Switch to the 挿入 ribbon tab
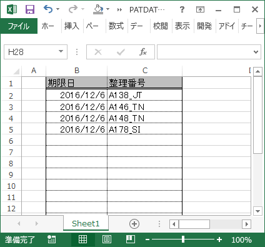This screenshot has height=247, width=265. tap(72, 26)
